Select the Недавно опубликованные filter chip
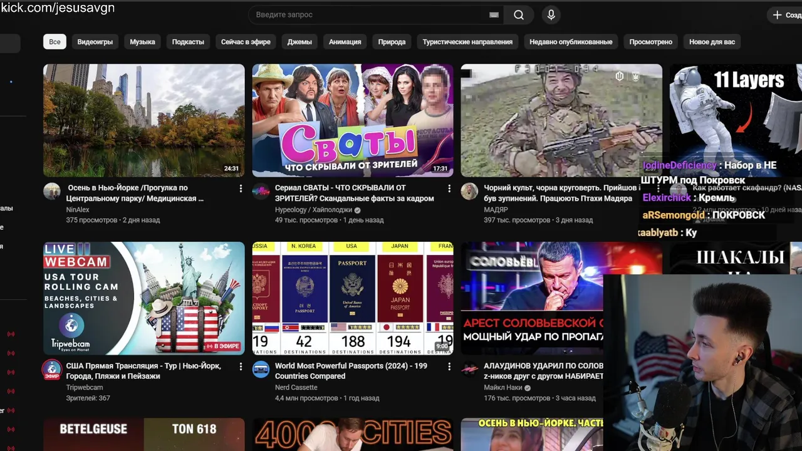 coord(571,42)
